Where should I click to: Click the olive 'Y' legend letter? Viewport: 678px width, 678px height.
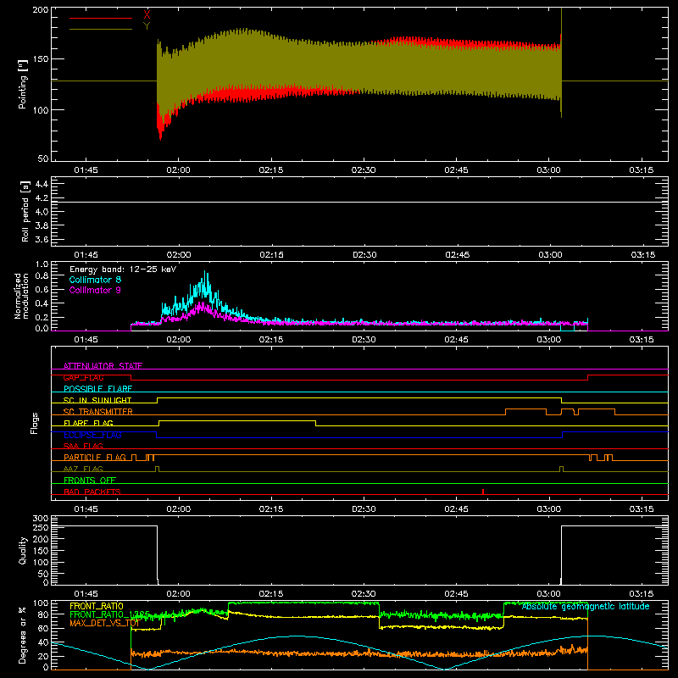(x=147, y=26)
